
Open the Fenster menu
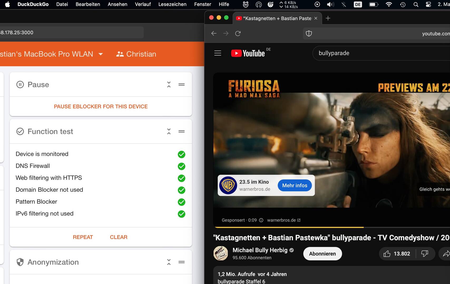[x=203, y=4]
